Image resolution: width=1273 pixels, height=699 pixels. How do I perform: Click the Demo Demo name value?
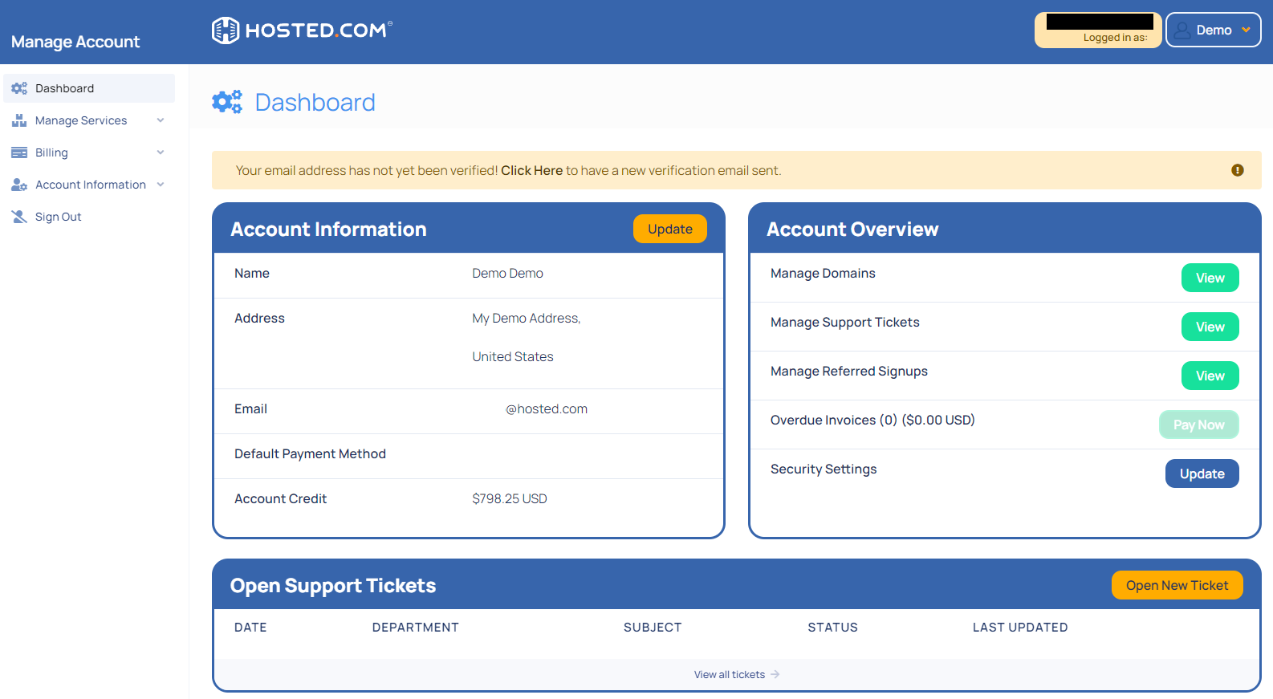tap(507, 274)
